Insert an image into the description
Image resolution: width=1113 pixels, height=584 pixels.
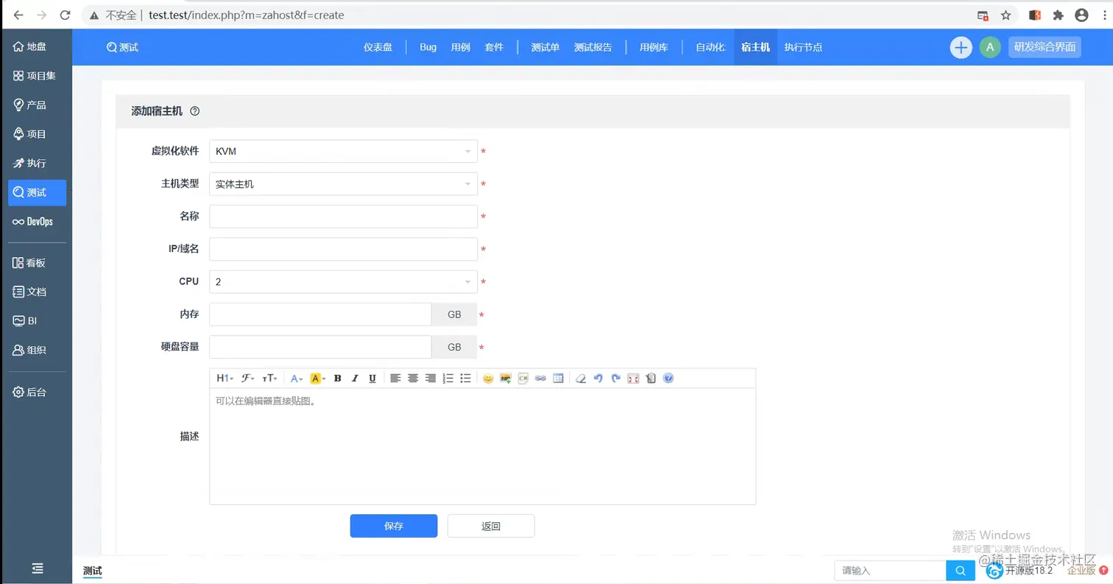click(x=506, y=379)
